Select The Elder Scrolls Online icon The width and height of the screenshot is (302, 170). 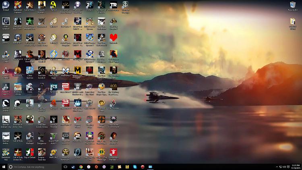[x=41, y=122]
